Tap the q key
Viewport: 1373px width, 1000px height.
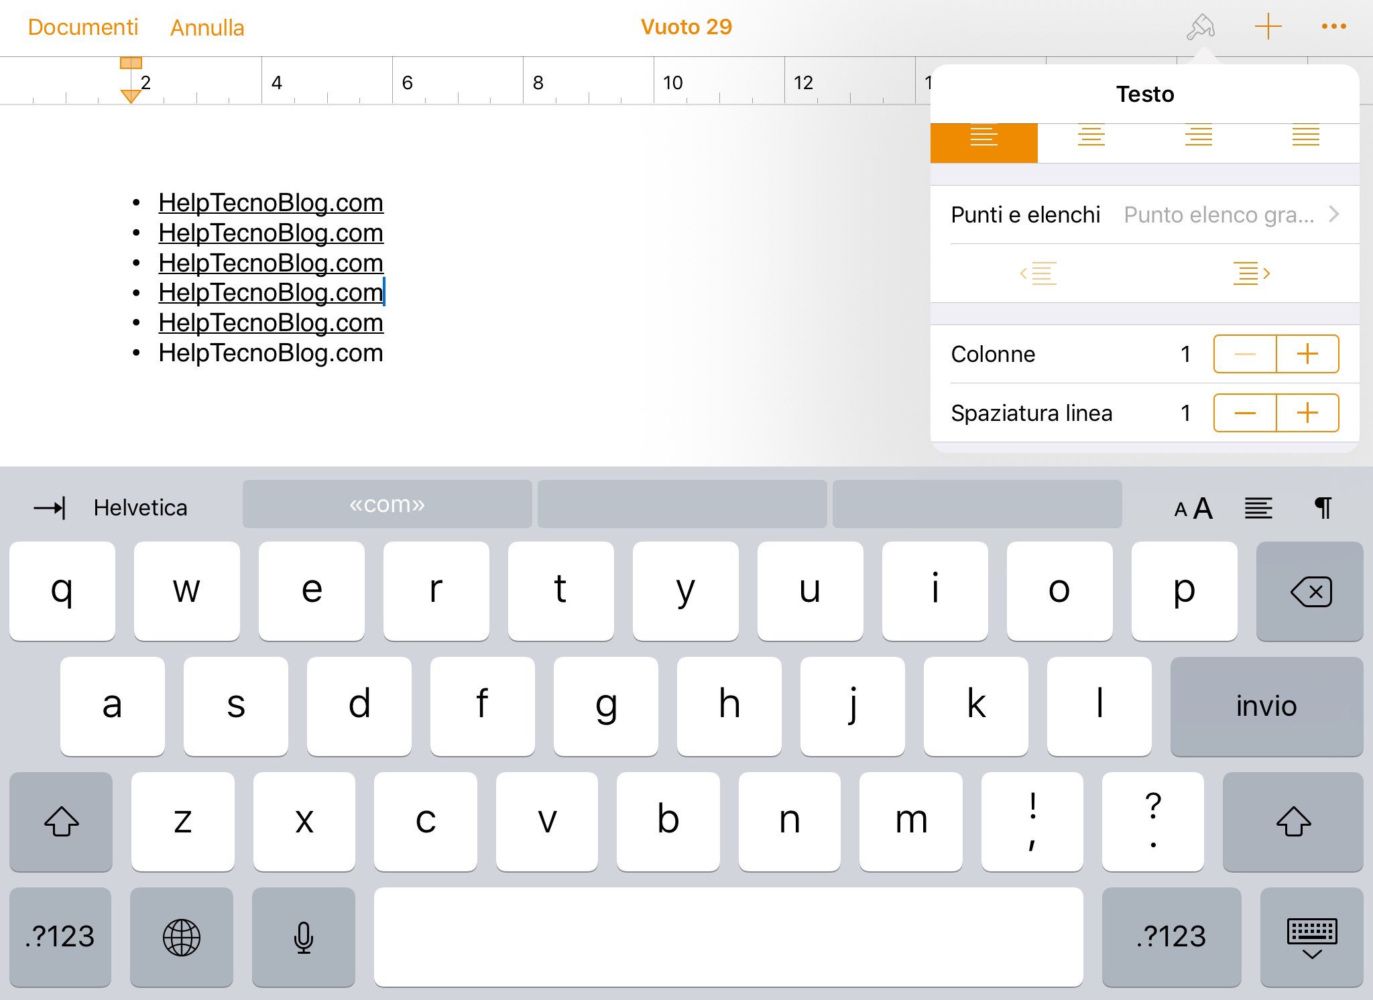point(62,591)
